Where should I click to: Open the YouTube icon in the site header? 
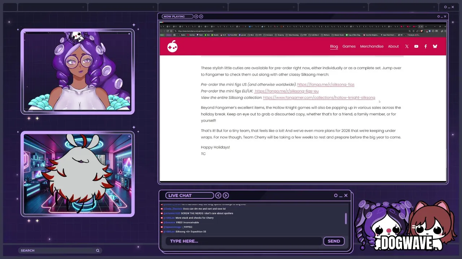416,46
